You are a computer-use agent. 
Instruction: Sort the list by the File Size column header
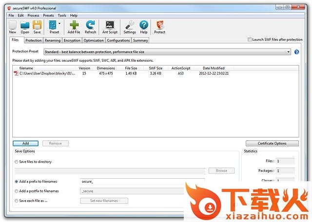click(131, 68)
